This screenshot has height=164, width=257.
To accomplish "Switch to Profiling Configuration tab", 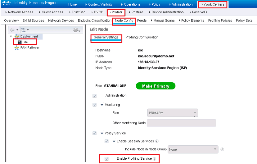I will (142, 37).
